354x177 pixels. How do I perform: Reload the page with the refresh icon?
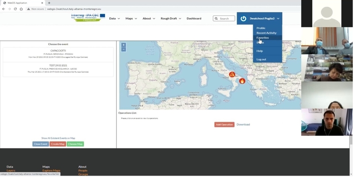[15, 9]
